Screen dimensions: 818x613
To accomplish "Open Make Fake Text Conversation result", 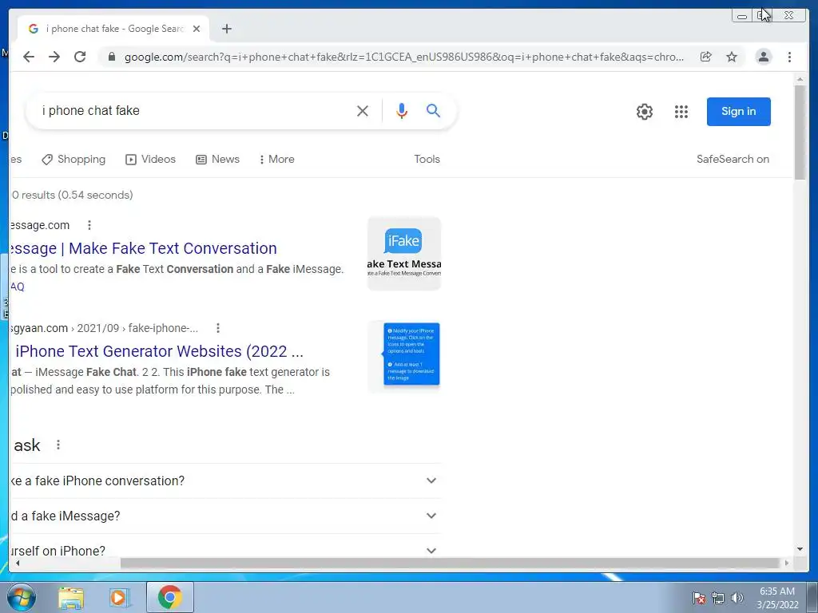I will 144,248.
